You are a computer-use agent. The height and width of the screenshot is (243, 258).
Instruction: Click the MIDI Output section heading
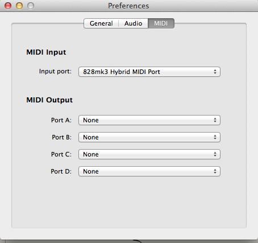(x=49, y=100)
